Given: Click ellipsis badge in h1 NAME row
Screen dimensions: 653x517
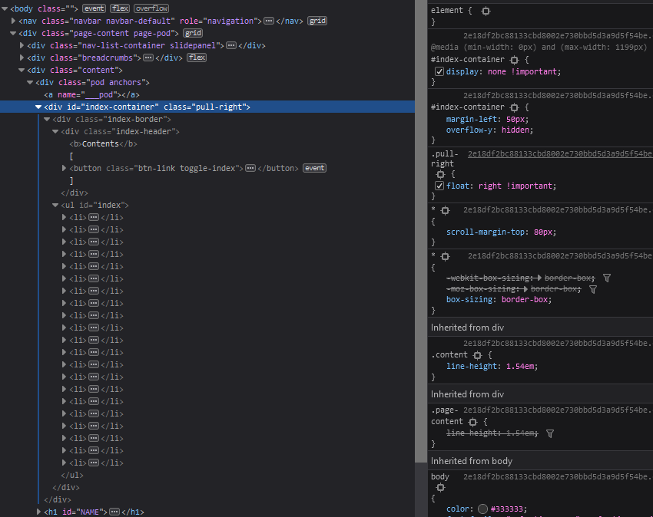Looking at the screenshot, I should click(x=114, y=512).
